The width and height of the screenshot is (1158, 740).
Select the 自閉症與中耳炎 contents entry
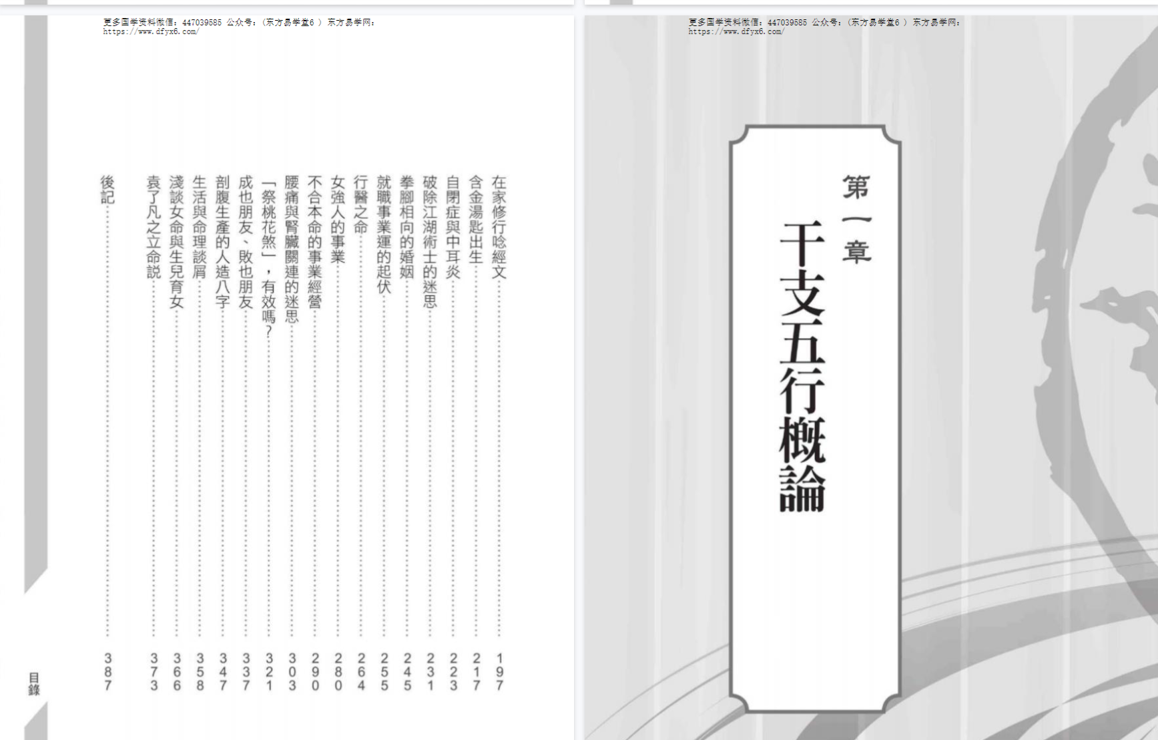click(453, 227)
